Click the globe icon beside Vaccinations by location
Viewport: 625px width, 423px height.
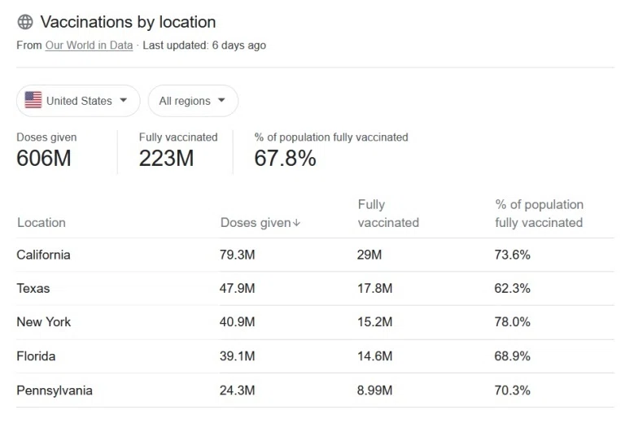[x=25, y=22]
